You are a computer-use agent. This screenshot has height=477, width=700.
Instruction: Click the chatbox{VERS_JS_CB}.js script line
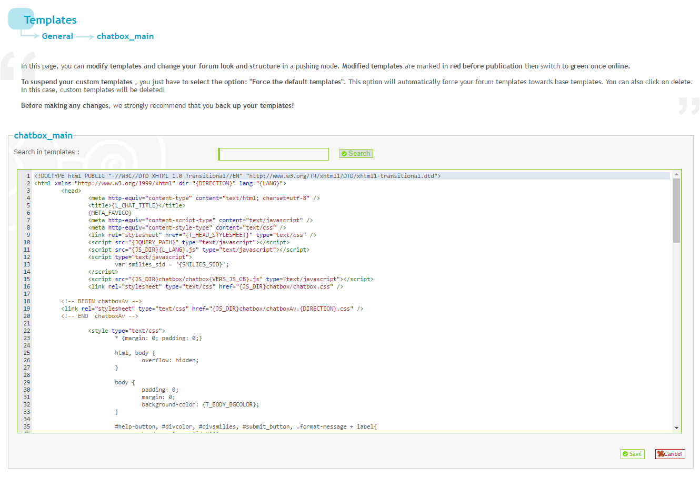click(x=231, y=279)
